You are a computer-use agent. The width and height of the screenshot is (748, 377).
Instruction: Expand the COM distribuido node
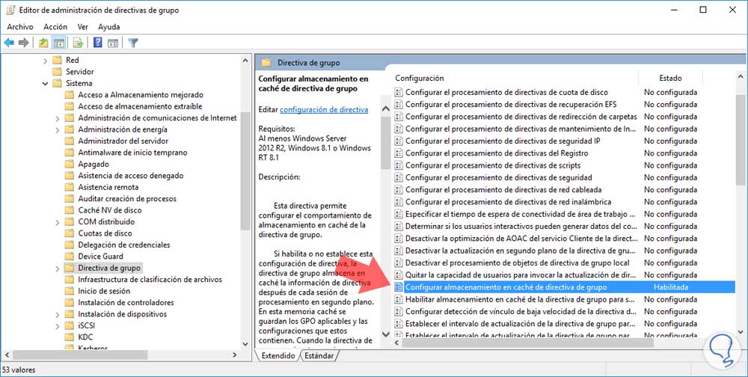click(x=58, y=222)
